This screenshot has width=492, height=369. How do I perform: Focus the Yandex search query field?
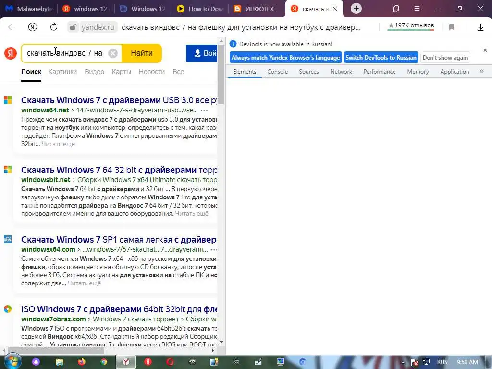(65, 53)
